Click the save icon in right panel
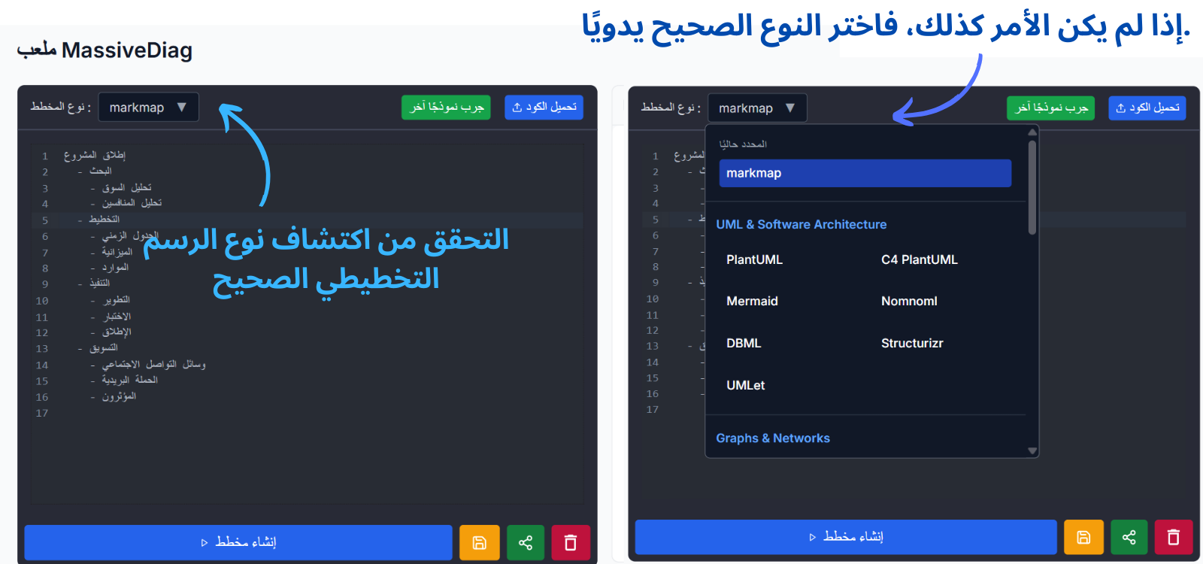Viewport: 1203px width, 564px height. (x=1083, y=537)
